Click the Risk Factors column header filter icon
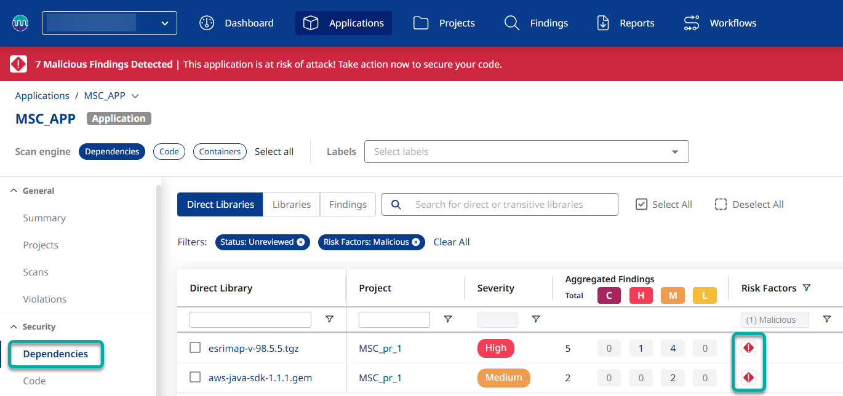 point(807,288)
